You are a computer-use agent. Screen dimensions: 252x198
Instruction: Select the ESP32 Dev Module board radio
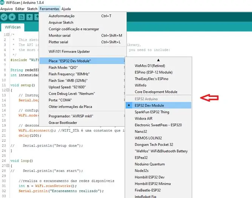click(x=158, y=106)
